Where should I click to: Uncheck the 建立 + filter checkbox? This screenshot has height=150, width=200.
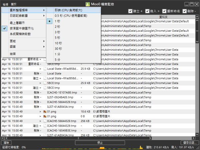[x=130, y=11]
